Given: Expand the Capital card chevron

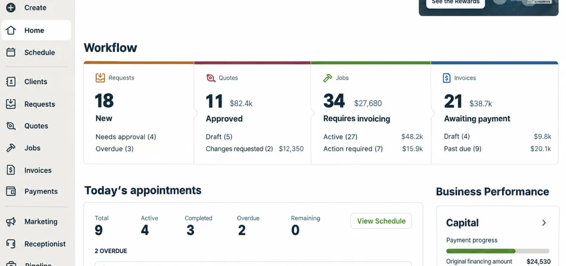Looking at the screenshot, I should coord(544,223).
